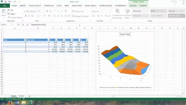Image resolution: width=186 pixels, height=105 pixels.
Task: Center text horizontally
Action: (58, 16)
